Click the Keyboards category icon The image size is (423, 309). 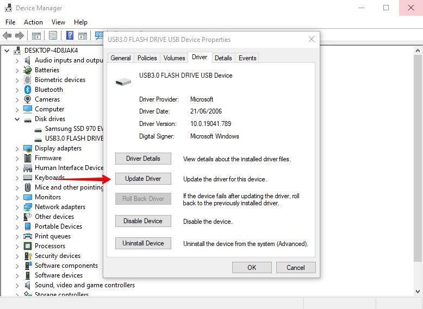point(28,178)
